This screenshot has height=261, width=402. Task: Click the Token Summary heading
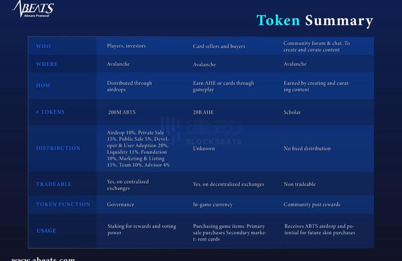pyautogui.click(x=315, y=20)
